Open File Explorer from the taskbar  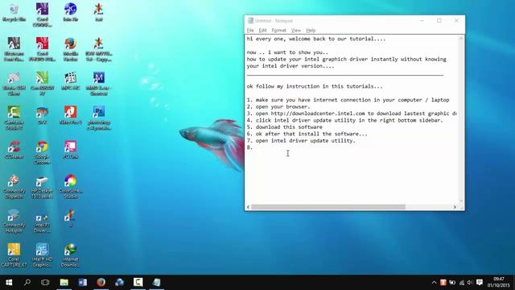click(64, 283)
